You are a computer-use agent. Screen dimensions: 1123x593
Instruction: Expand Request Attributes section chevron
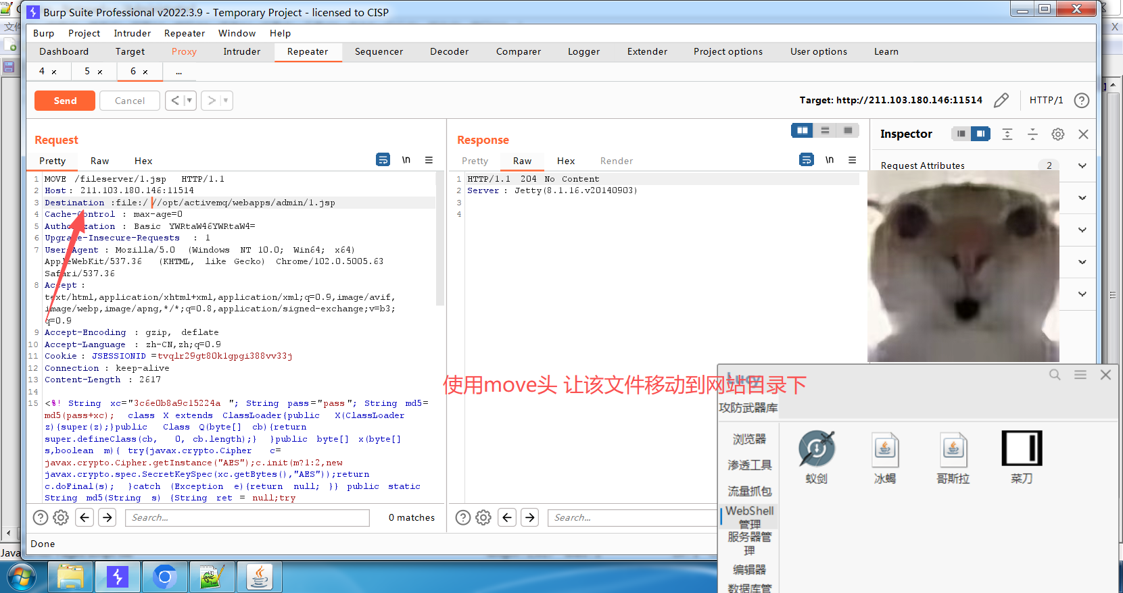click(1082, 165)
